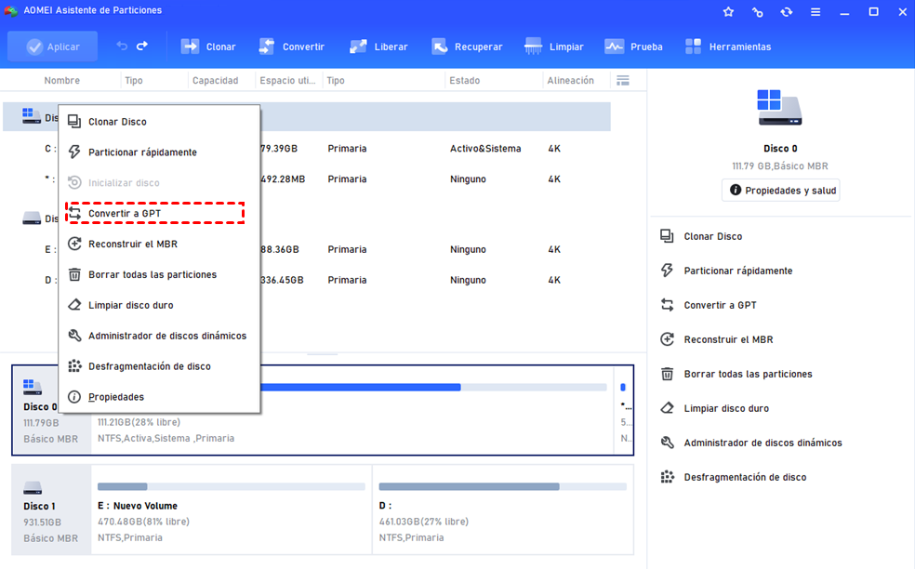Select the Limpiar toolbar option

click(x=554, y=46)
